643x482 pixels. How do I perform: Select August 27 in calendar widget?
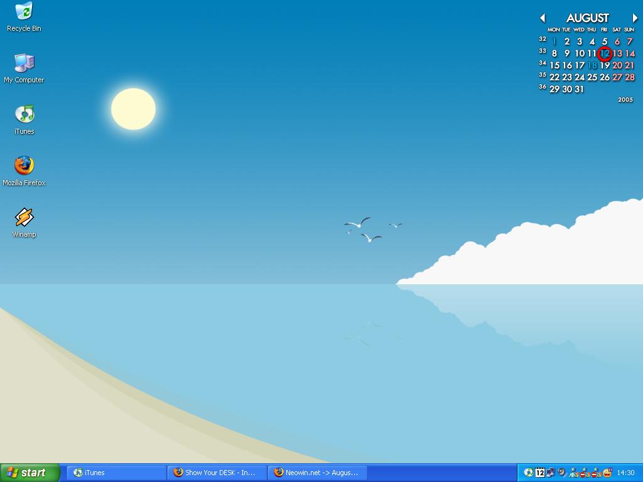pyautogui.click(x=617, y=77)
